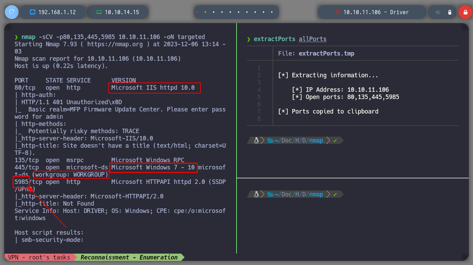This screenshot has width=473, height=265.
Task: Click the green checkmark in upper right pane prompt
Action: (x=335, y=140)
